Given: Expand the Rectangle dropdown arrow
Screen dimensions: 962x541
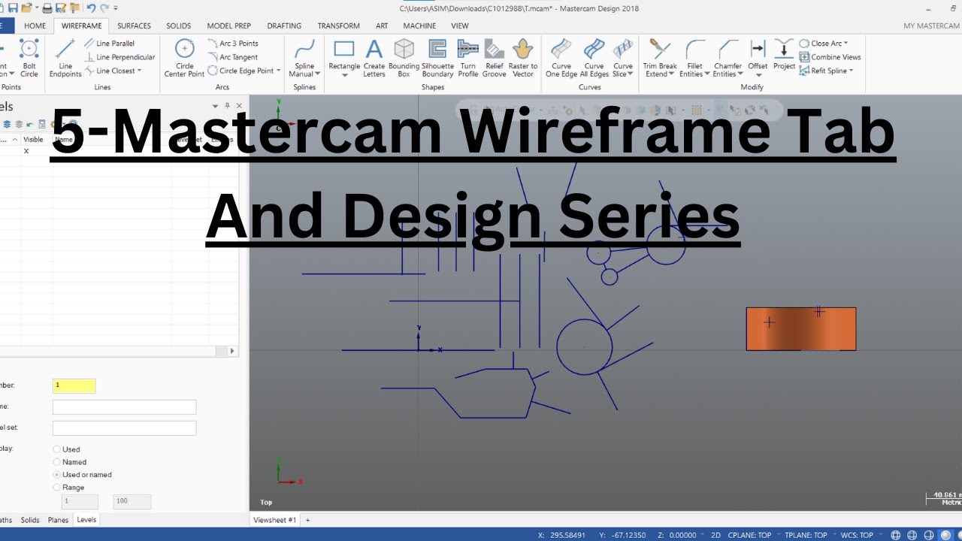Looking at the screenshot, I should 344,74.
